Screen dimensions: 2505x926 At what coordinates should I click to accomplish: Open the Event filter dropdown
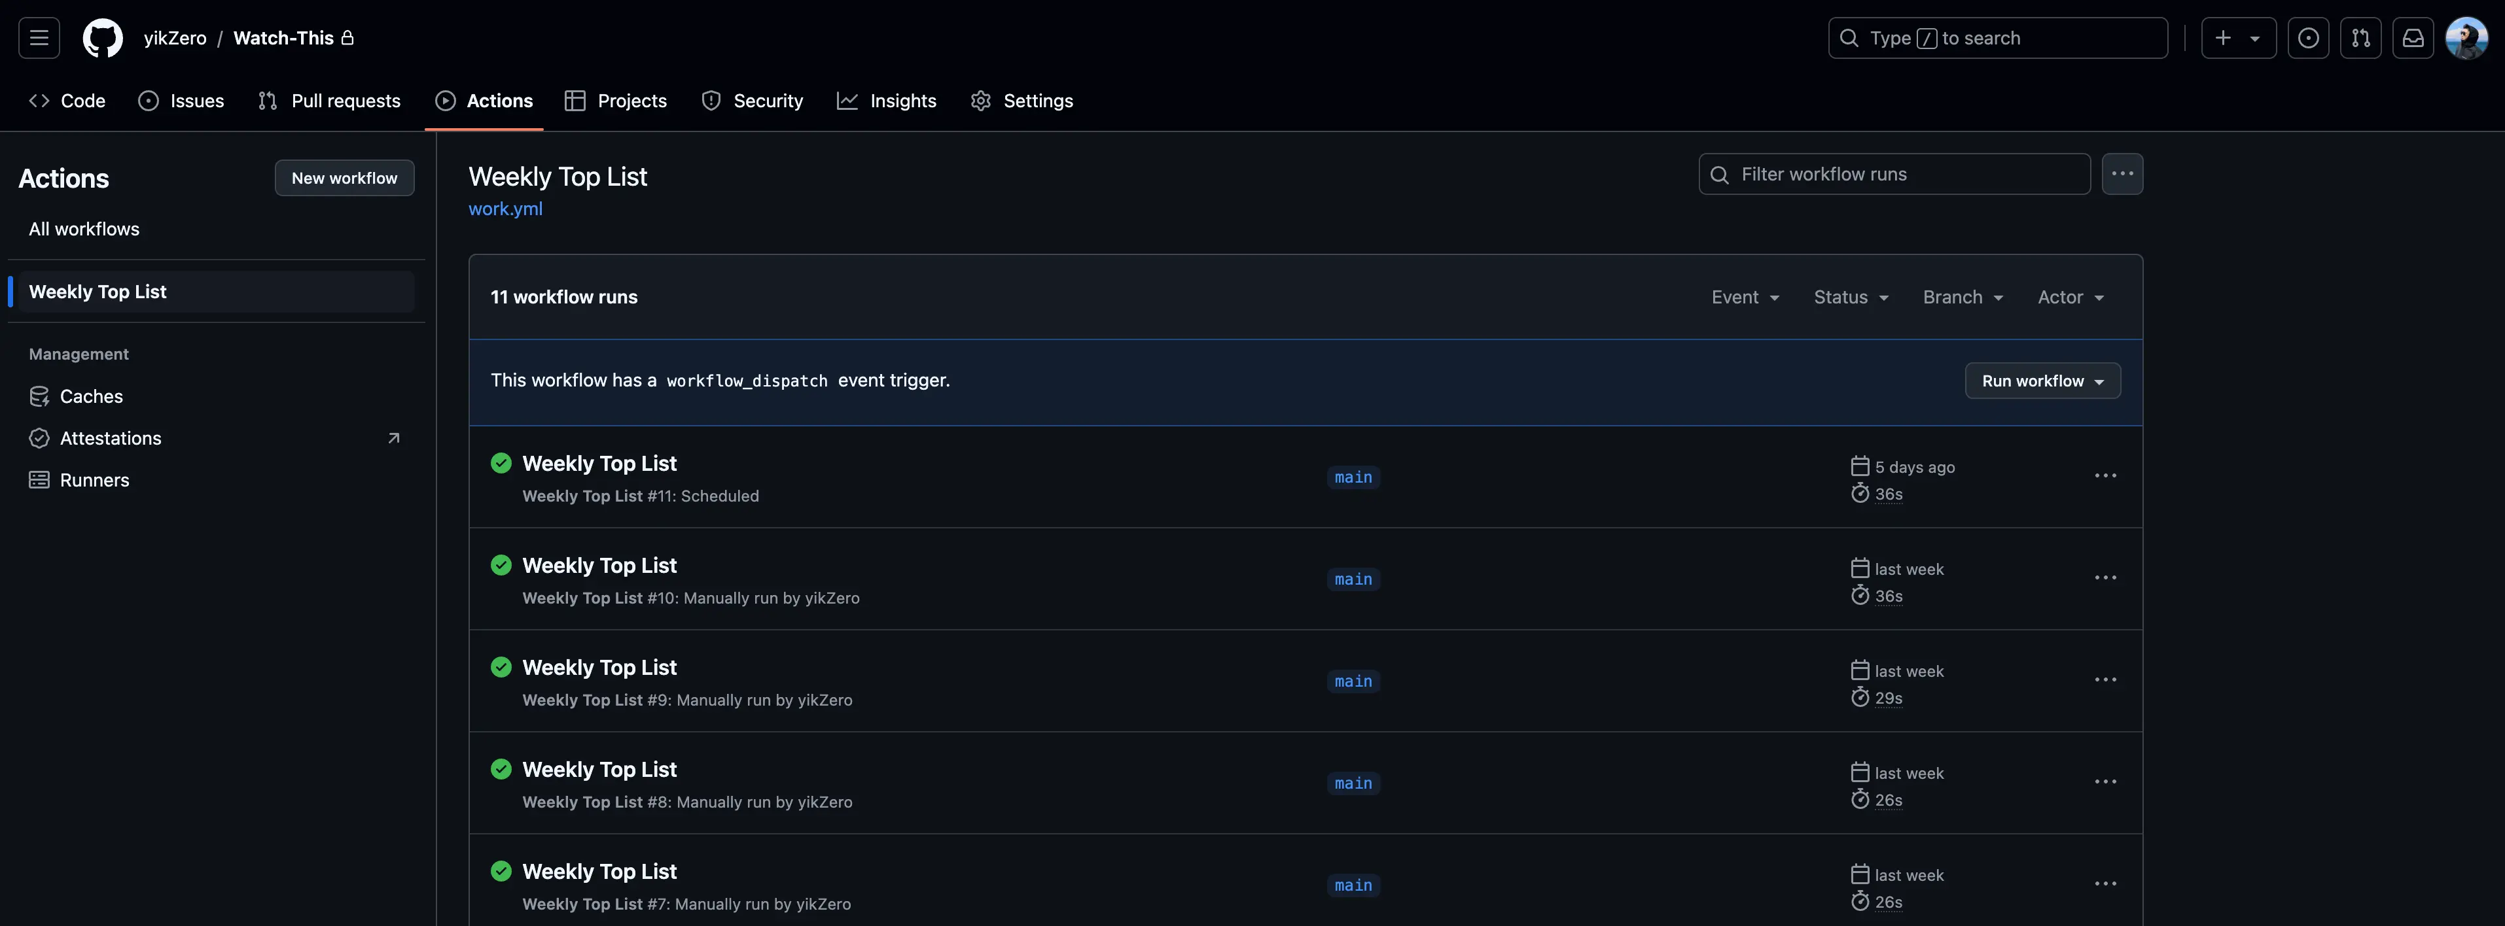tap(1745, 298)
